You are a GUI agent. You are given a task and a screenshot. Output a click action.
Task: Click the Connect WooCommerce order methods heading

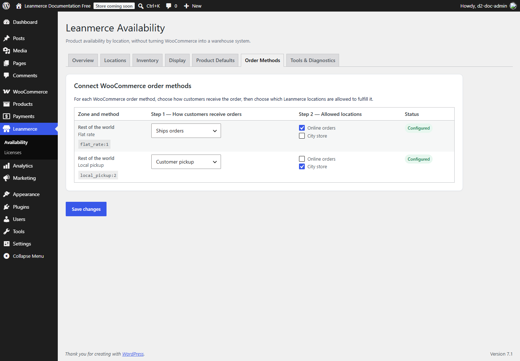pos(133,86)
